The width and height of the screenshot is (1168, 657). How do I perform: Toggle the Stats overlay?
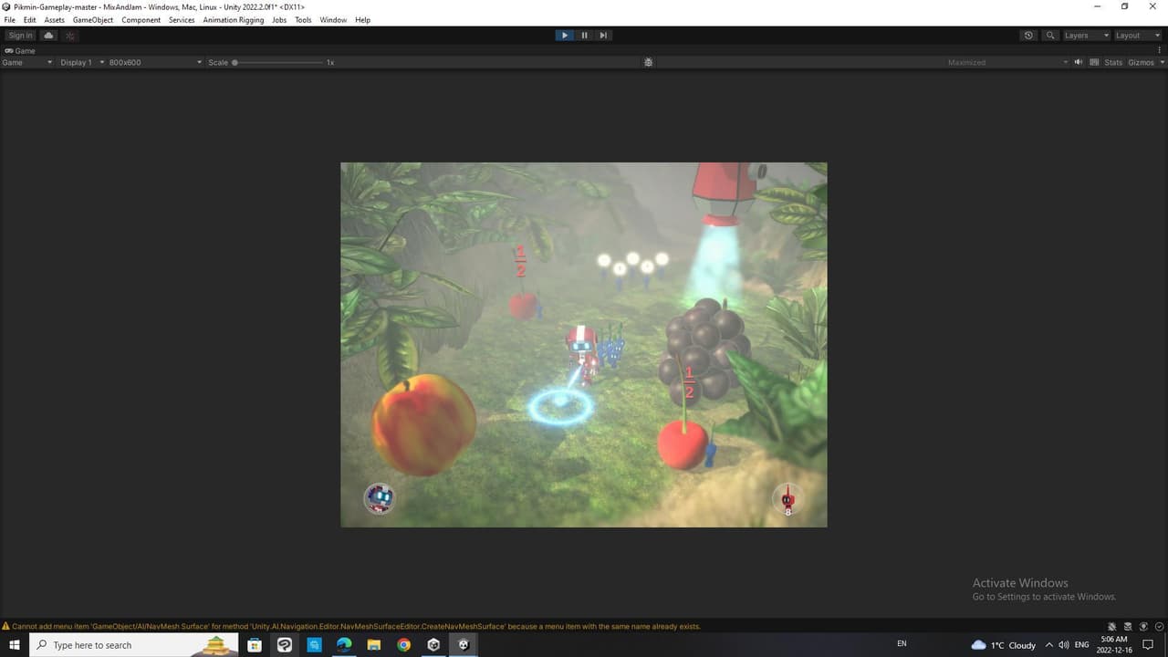1113,63
